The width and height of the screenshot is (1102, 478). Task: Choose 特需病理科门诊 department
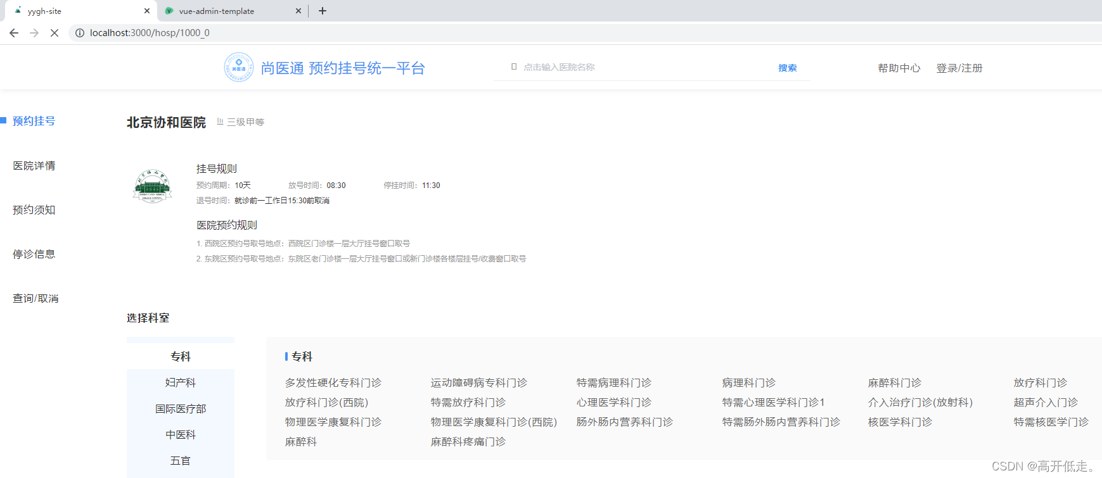click(614, 382)
